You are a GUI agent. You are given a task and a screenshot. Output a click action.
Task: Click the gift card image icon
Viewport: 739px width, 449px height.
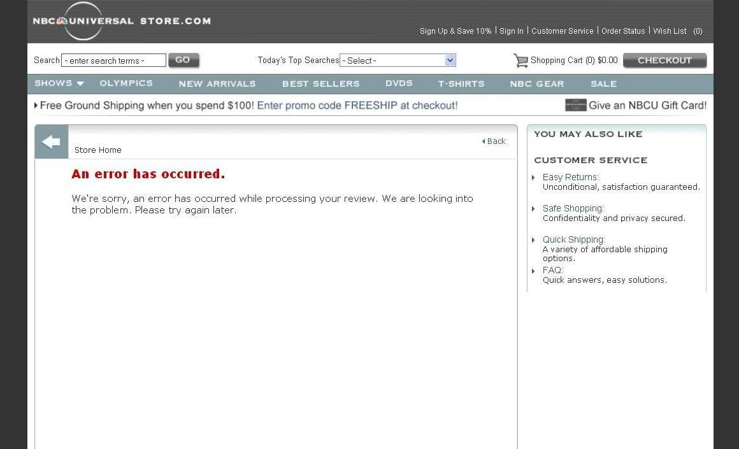[x=575, y=105]
